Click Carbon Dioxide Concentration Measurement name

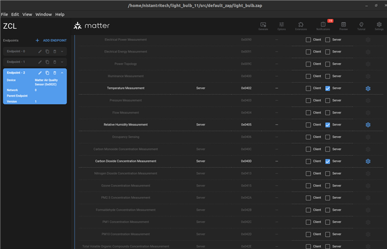[125, 161]
